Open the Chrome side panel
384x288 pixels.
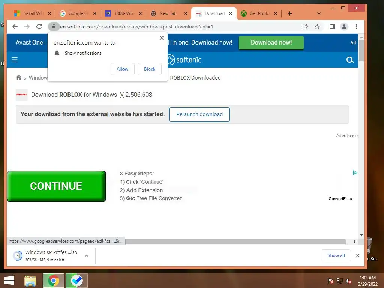[x=332, y=27]
